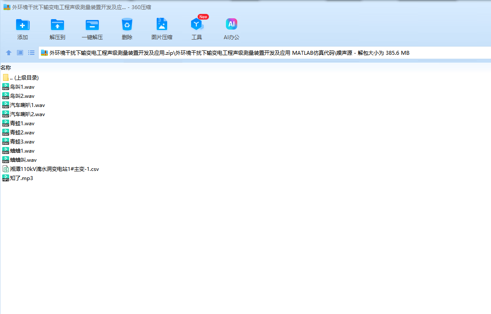This screenshot has width=491, height=314.
Task: Select file 青蛙2.wav
Action: (x=18, y=132)
